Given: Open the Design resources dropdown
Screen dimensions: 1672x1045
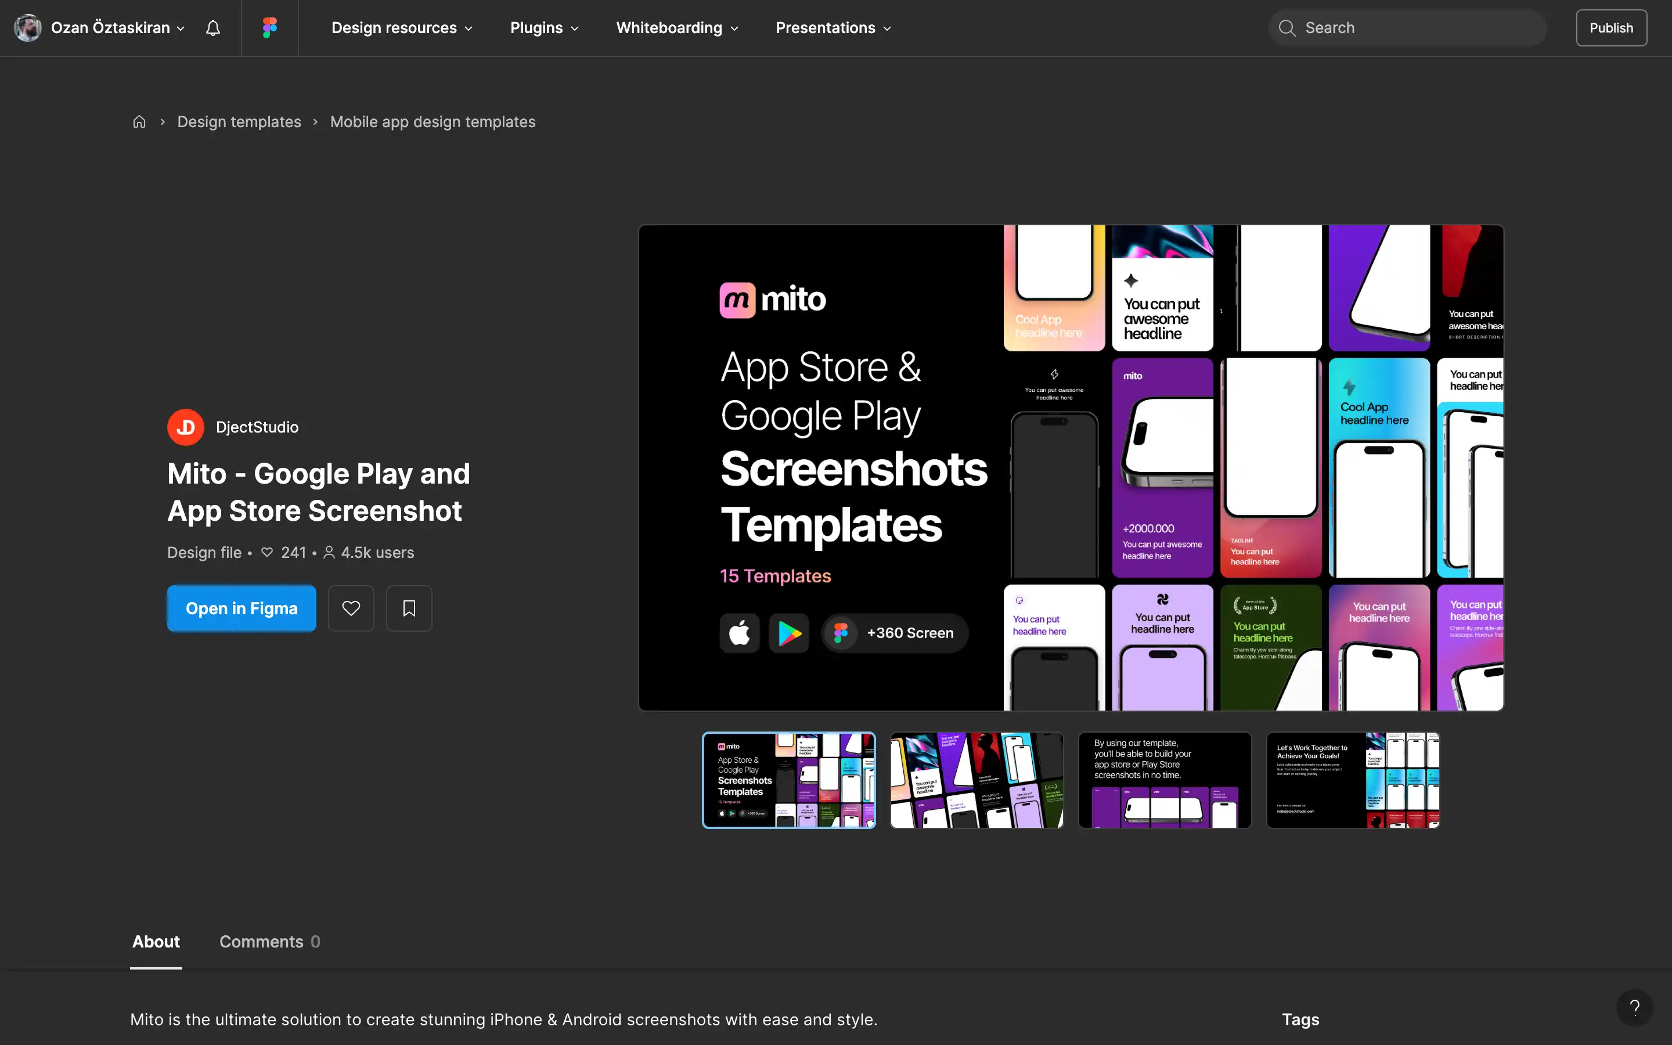Looking at the screenshot, I should [402, 28].
